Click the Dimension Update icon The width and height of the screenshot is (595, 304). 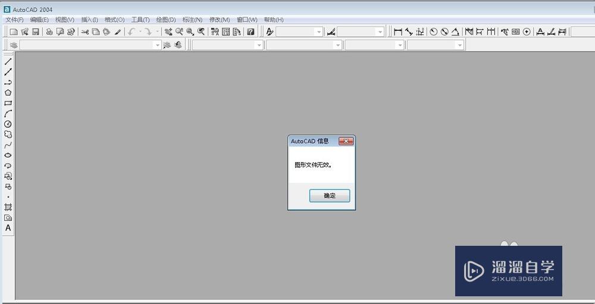tap(562, 32)
